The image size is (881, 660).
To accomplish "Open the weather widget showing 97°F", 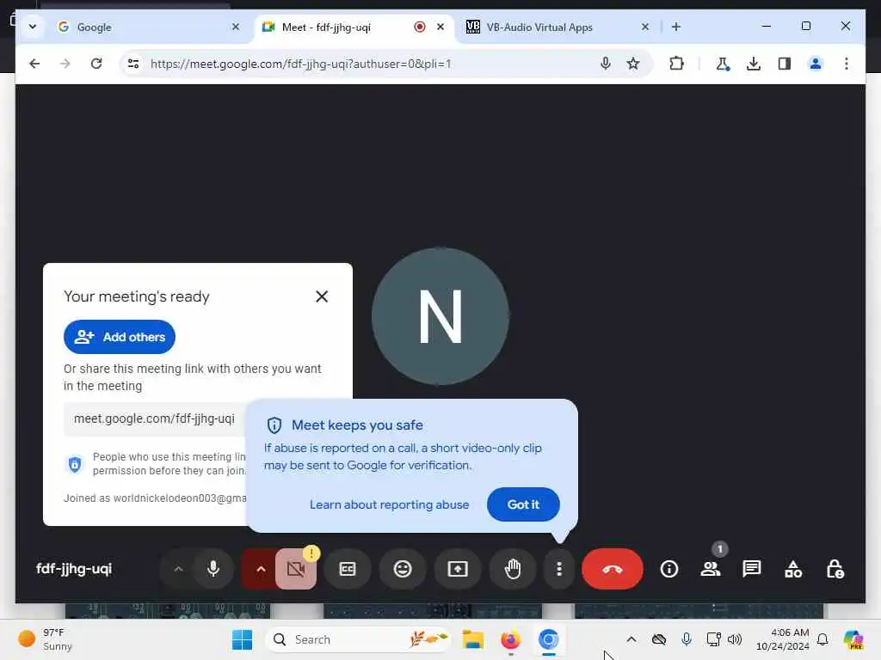I will click(45, 639).
